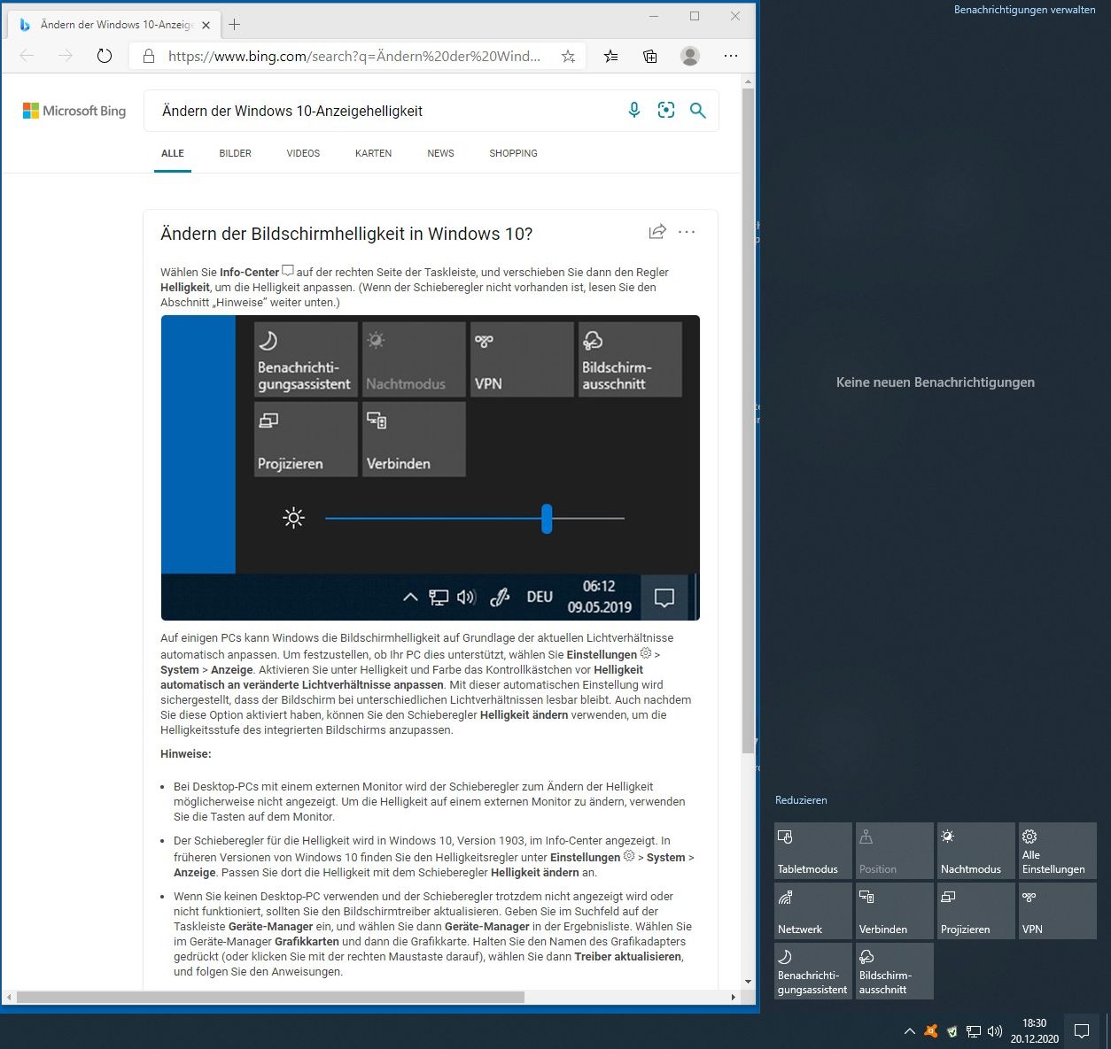Select the ALLE search tab

[x=173, y=153]
